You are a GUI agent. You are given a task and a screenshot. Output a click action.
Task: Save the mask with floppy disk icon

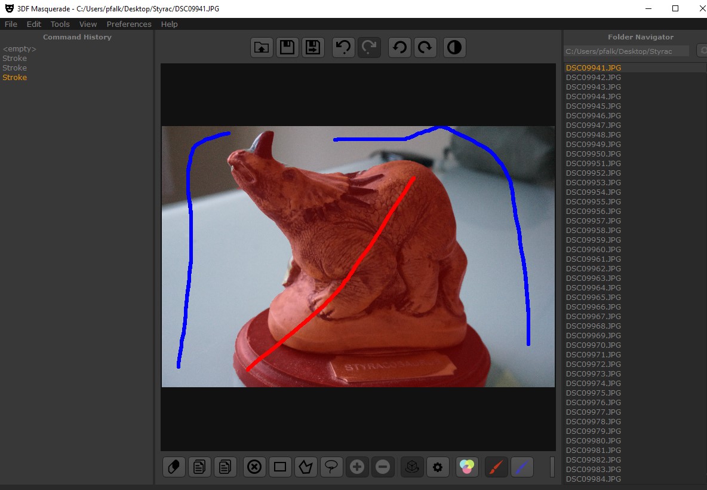click(287, 48)
